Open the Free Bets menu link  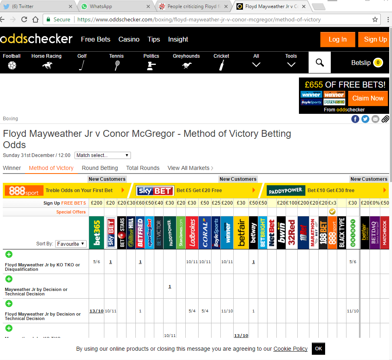tap(95, 39)
